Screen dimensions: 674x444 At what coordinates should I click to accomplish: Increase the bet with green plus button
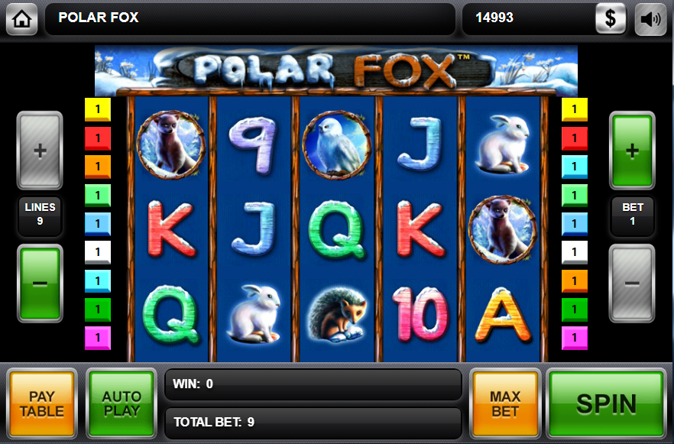[x=632, y=151]
